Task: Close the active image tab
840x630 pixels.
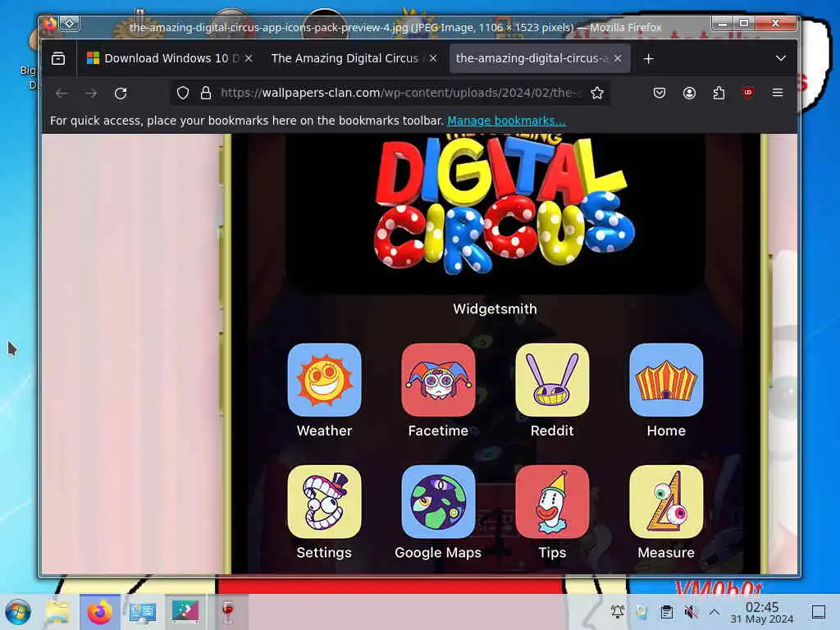Action: click(x=618, y=58)
